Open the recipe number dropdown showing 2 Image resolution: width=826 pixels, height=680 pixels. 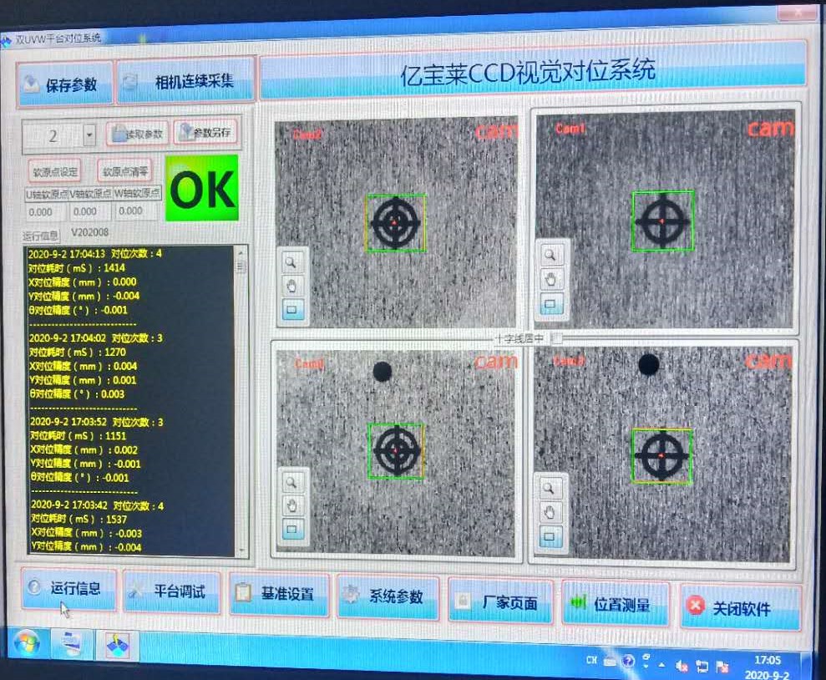90,135
